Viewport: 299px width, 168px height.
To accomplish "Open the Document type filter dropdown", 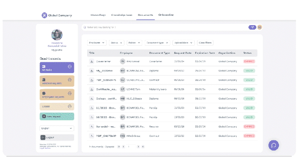I will [157, 43].
